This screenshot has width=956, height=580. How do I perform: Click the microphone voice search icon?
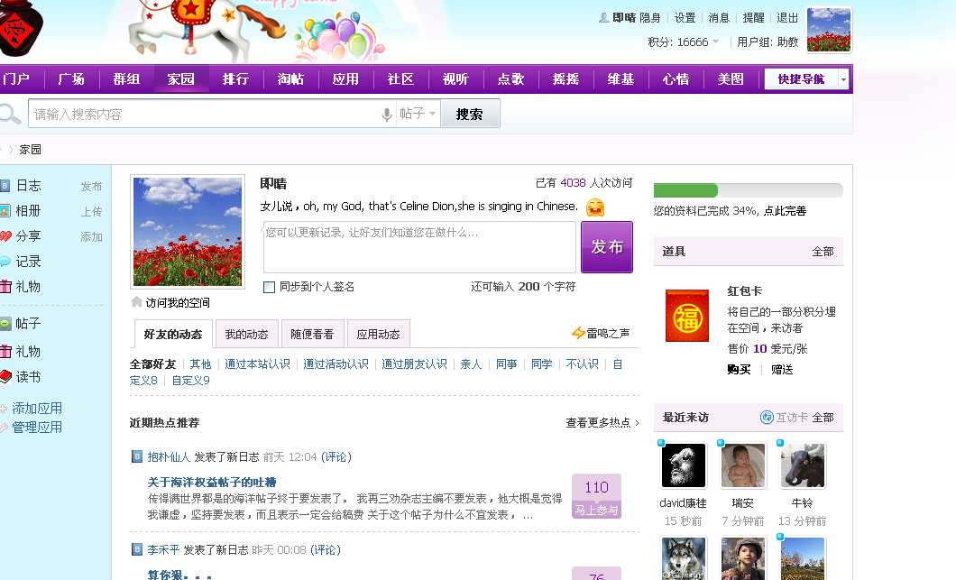(387, 115)
